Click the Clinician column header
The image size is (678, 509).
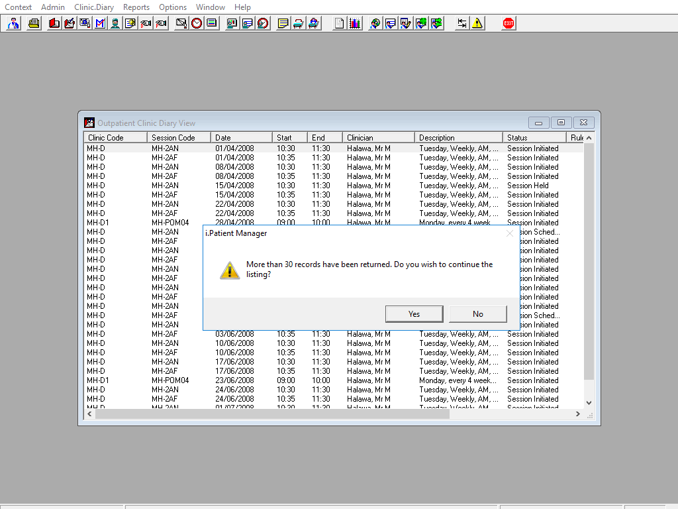pos(378,138)
